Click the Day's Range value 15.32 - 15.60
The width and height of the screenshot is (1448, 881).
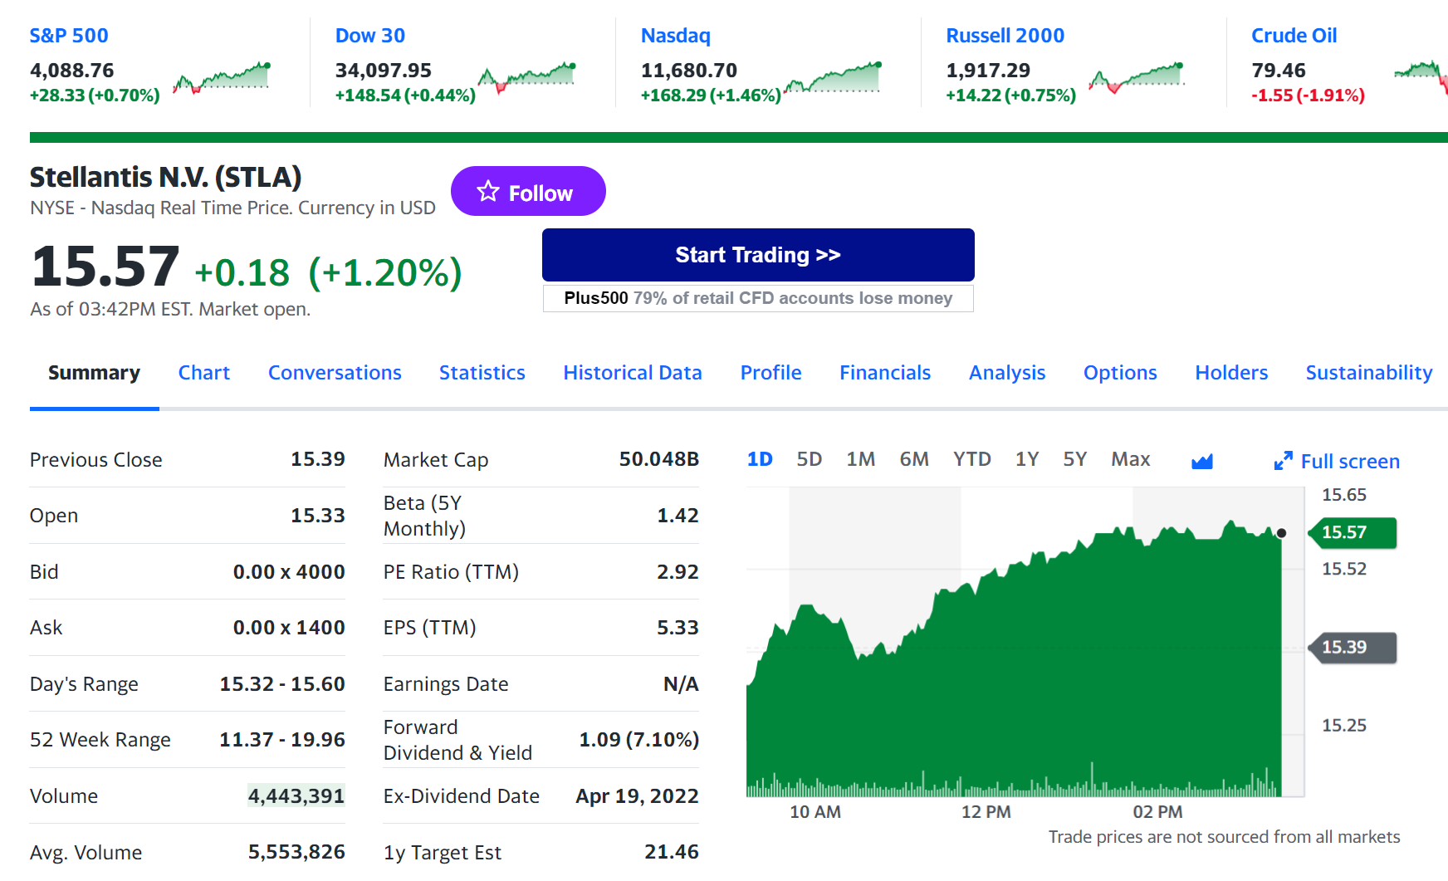[281, 684]
